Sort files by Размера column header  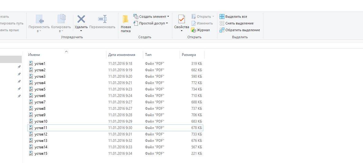(x=189, y=55)
